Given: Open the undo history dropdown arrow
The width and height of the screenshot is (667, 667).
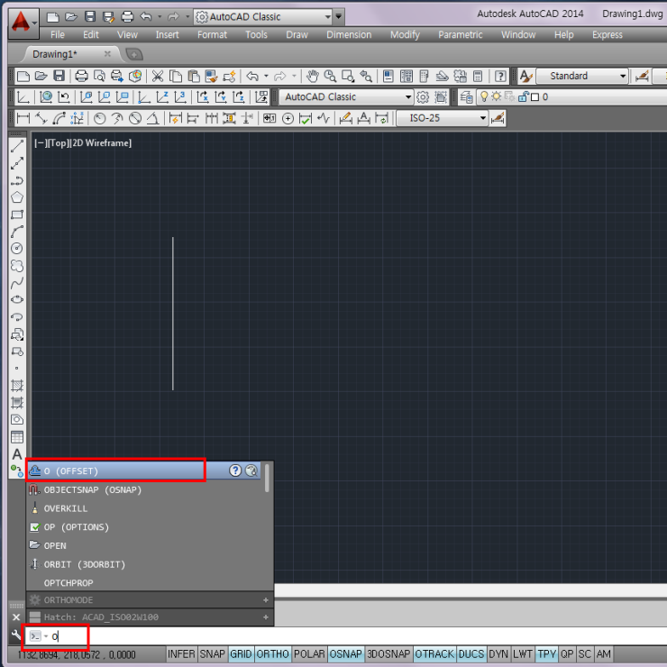Looking at the screenshot, I should click(x=160, y=16).
